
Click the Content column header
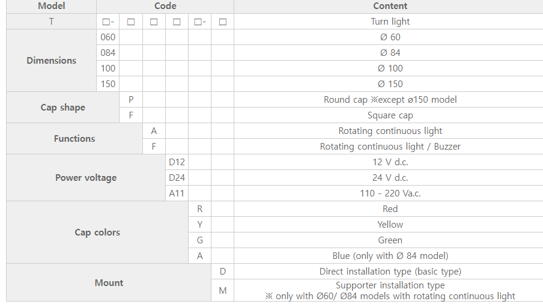click(390, 6)
